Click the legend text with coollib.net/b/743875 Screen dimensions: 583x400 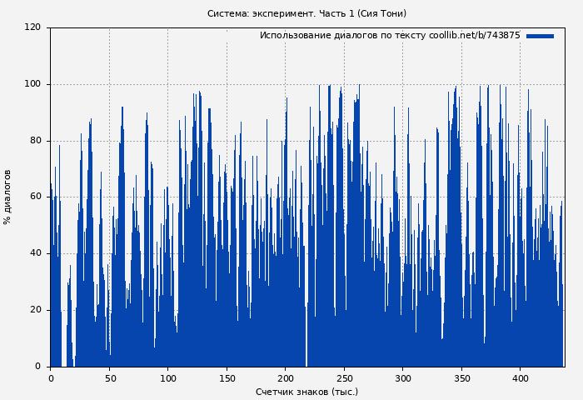click(389, 36)
